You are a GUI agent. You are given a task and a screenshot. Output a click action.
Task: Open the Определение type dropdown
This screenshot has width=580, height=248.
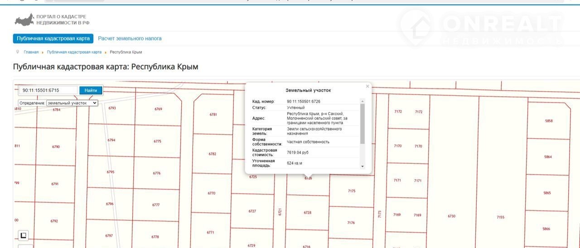(72, 103)
